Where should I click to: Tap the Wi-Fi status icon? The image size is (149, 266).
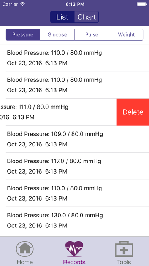[22, 4]
